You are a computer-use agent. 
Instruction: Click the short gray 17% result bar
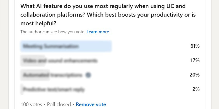[33, 61]
